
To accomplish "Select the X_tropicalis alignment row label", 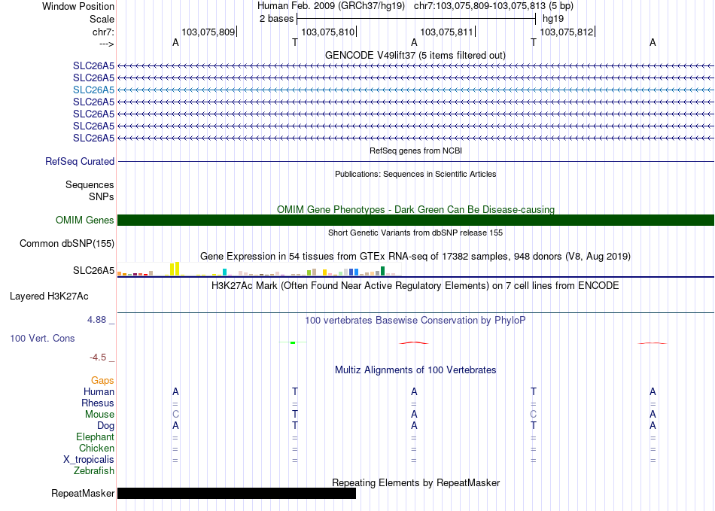I will 89,460.
